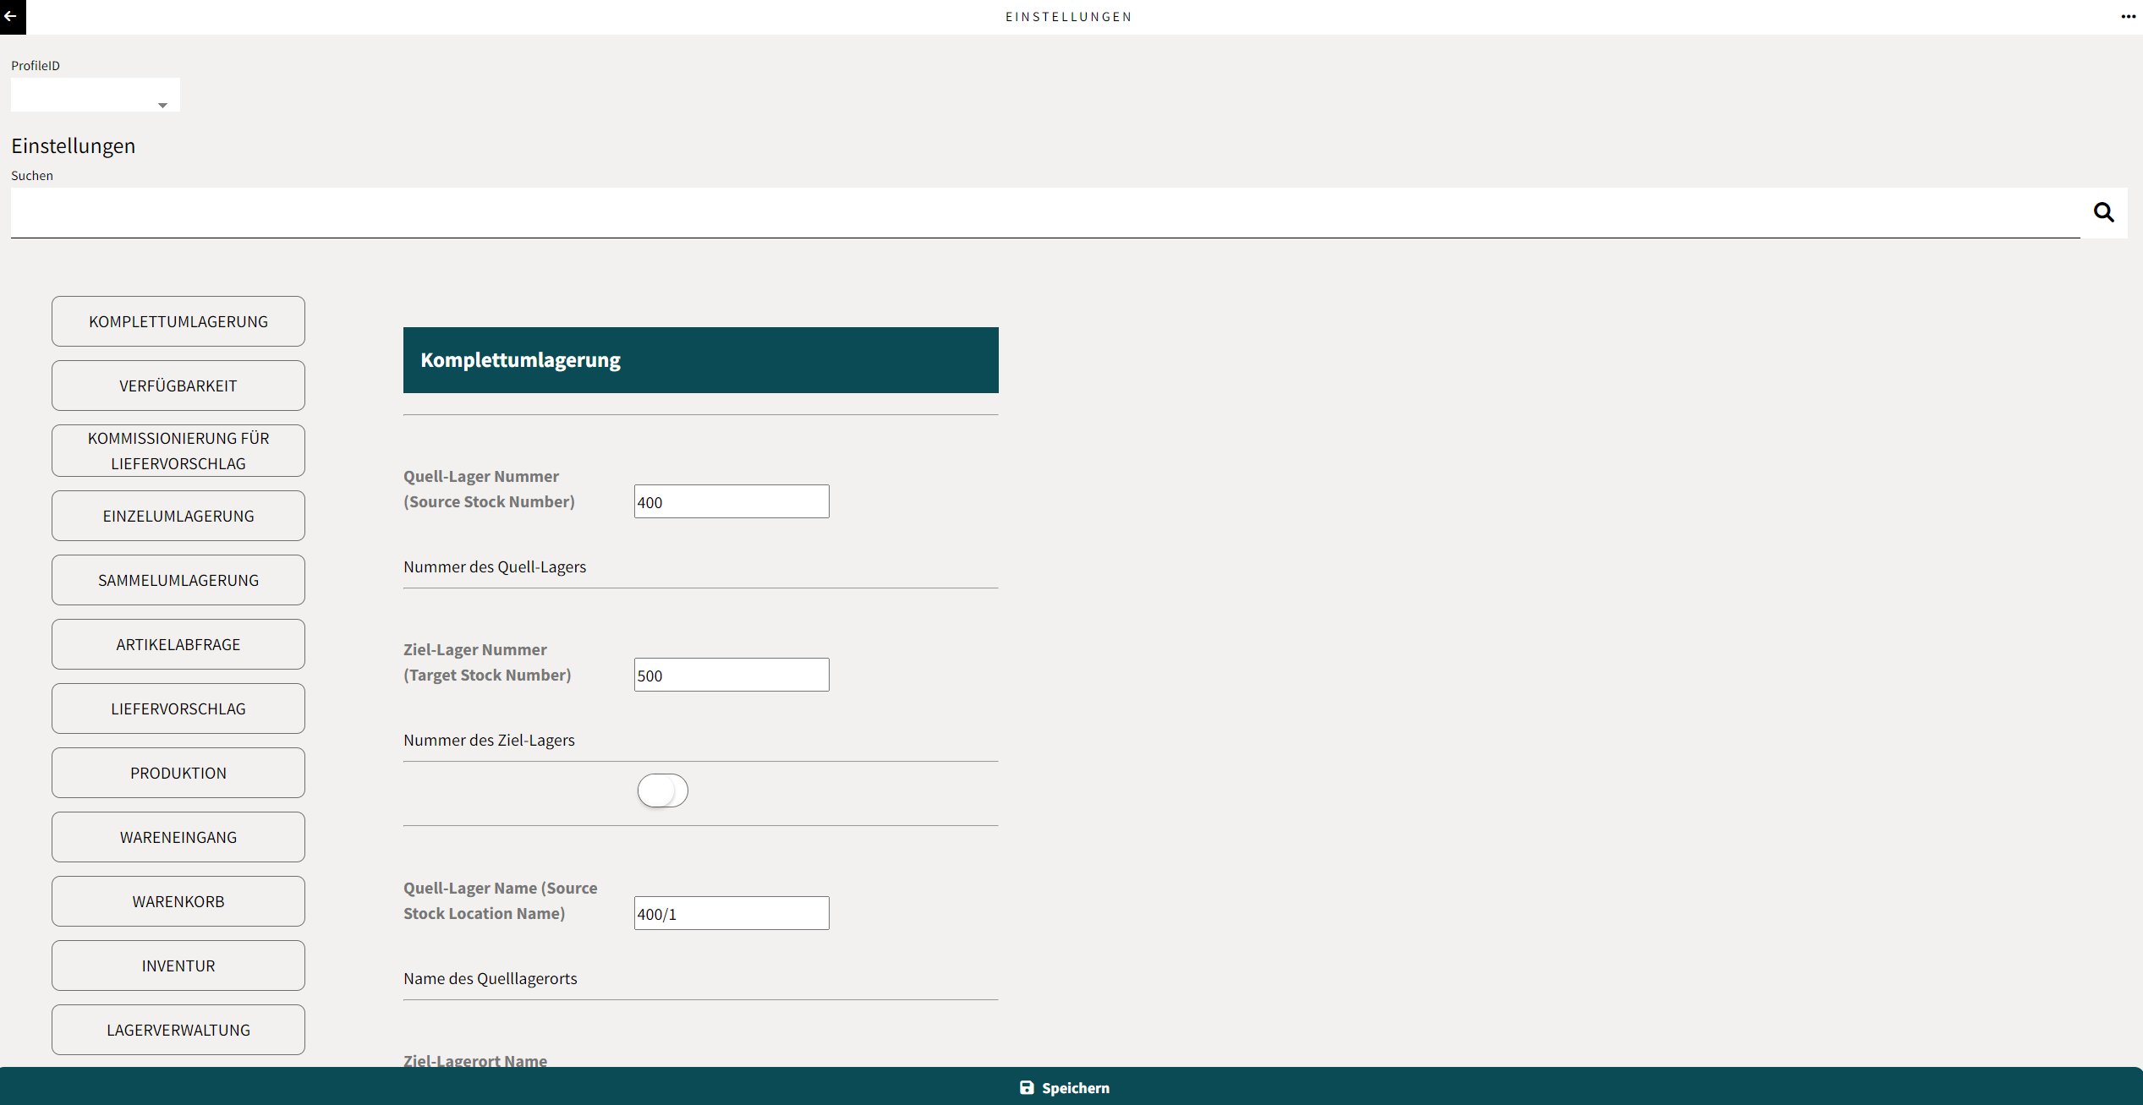The image size is (2143, 1105).
Task: Click the Quell-Lager Name field containing 400/1
Action: (x=732, y=913)
